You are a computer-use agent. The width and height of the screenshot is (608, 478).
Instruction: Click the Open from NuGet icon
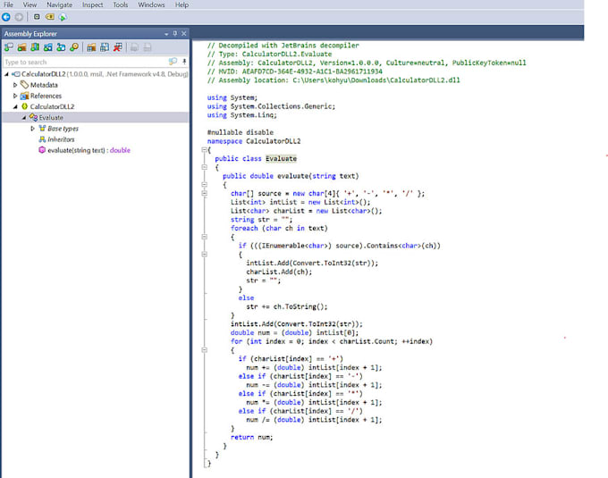(x=48, y=47)
